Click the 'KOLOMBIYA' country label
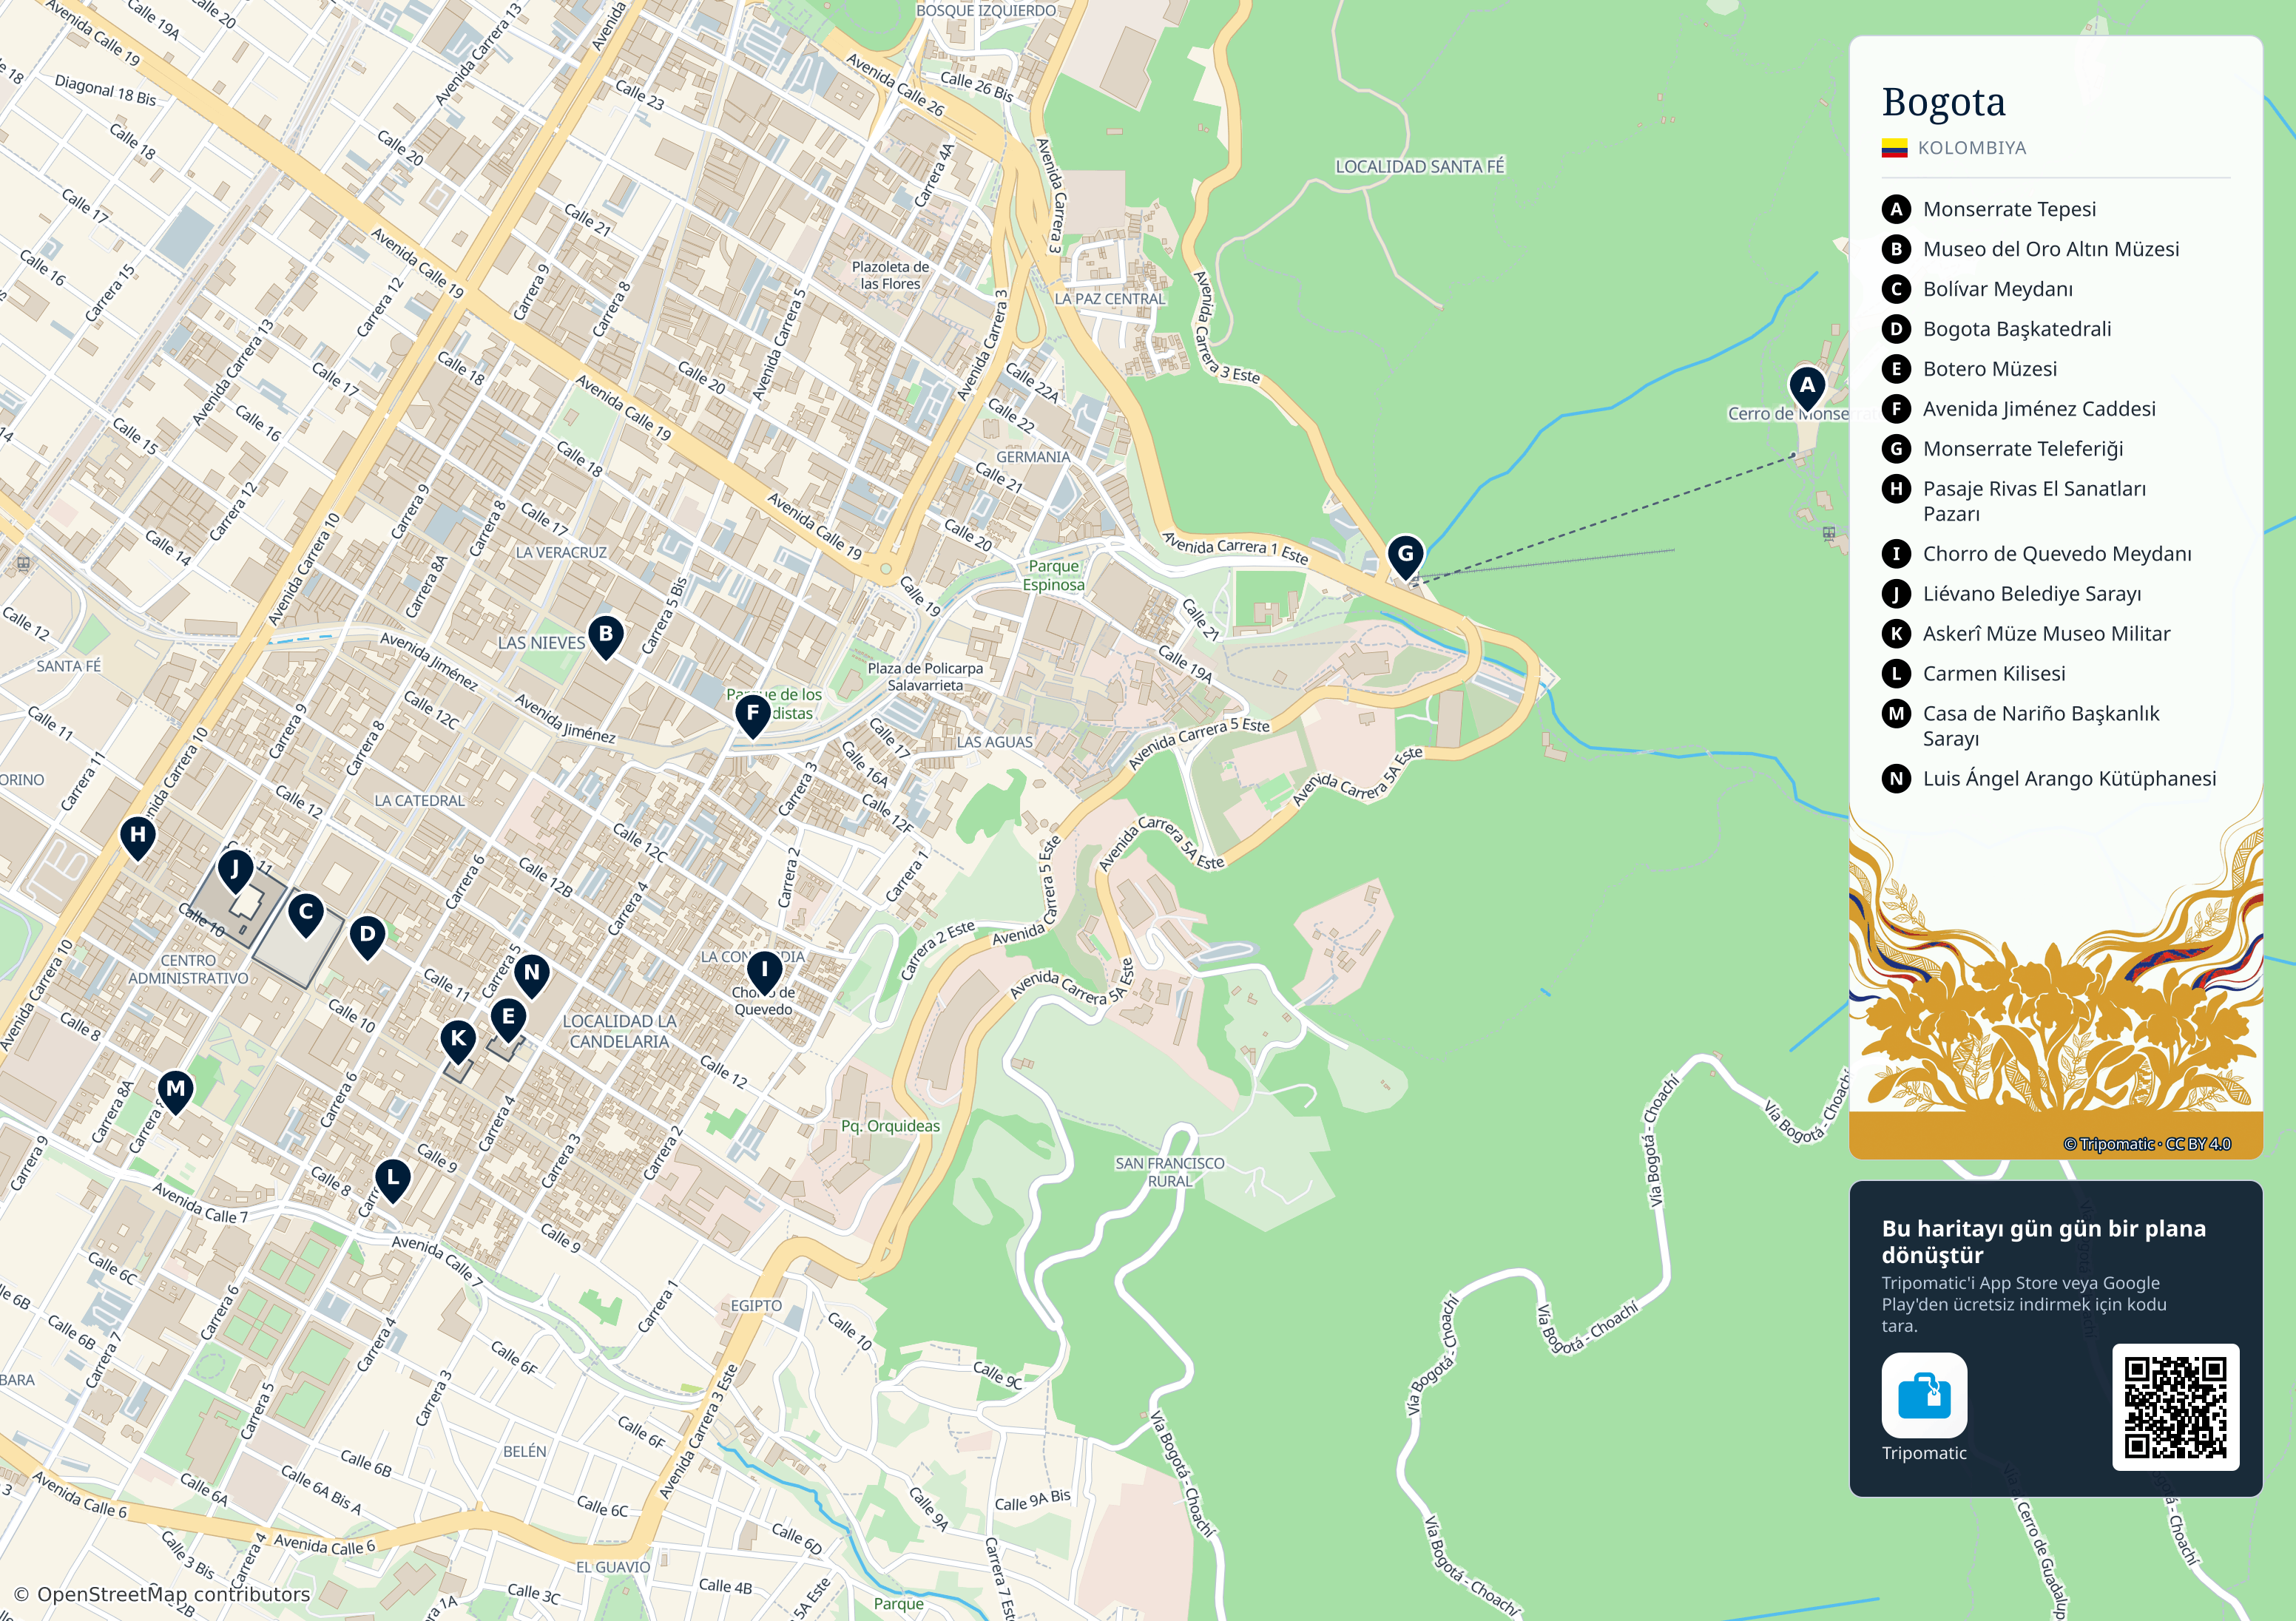Screen dimensions: 2296x1621 tap(1971, 148)
